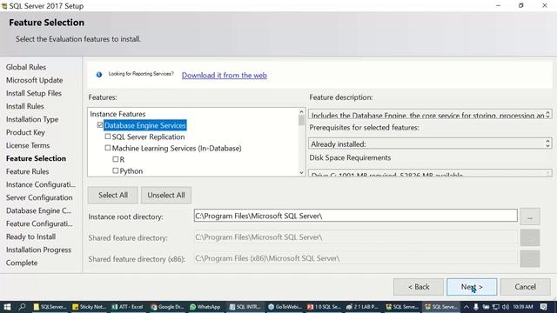This screenshot has width=557, height=313.
Task: Switch to first SQL Server setup taskbar item
Action: pos(401,307)
